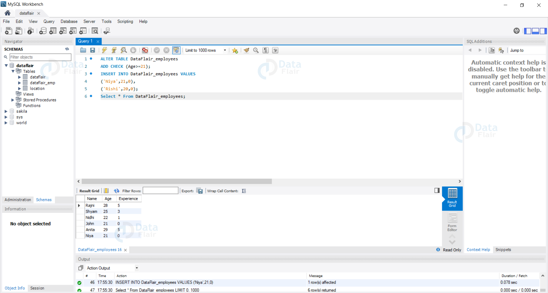The image size is (548, 293).
Task: Select the Result Grid view button
Action: [x=452, y=198]
